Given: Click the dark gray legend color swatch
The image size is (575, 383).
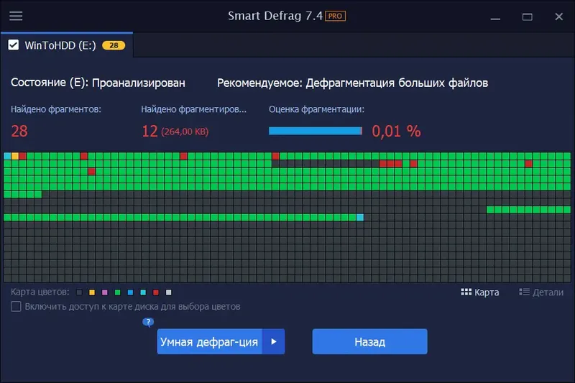Looking at the screenshot, I should (79, 292).
